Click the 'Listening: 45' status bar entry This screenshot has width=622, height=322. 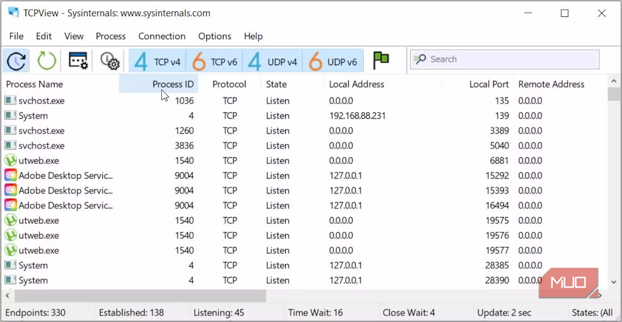tap(219, 313)
